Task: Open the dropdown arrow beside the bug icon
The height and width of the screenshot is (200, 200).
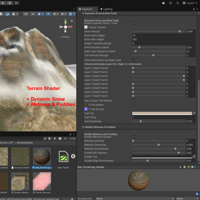Action: tap(17, 14)
